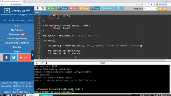Click the console copy/clear icon
Viewport: 171px width, 96px height.
46,63
